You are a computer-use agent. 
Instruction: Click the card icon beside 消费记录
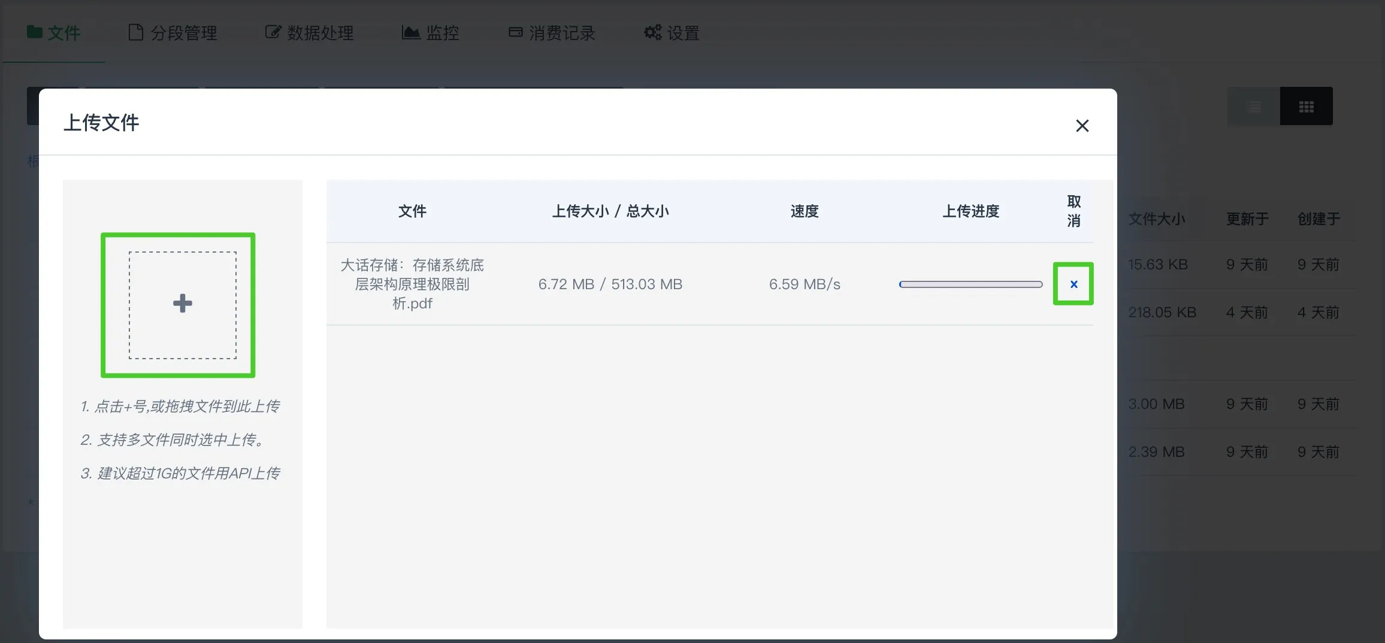(515, 33)
